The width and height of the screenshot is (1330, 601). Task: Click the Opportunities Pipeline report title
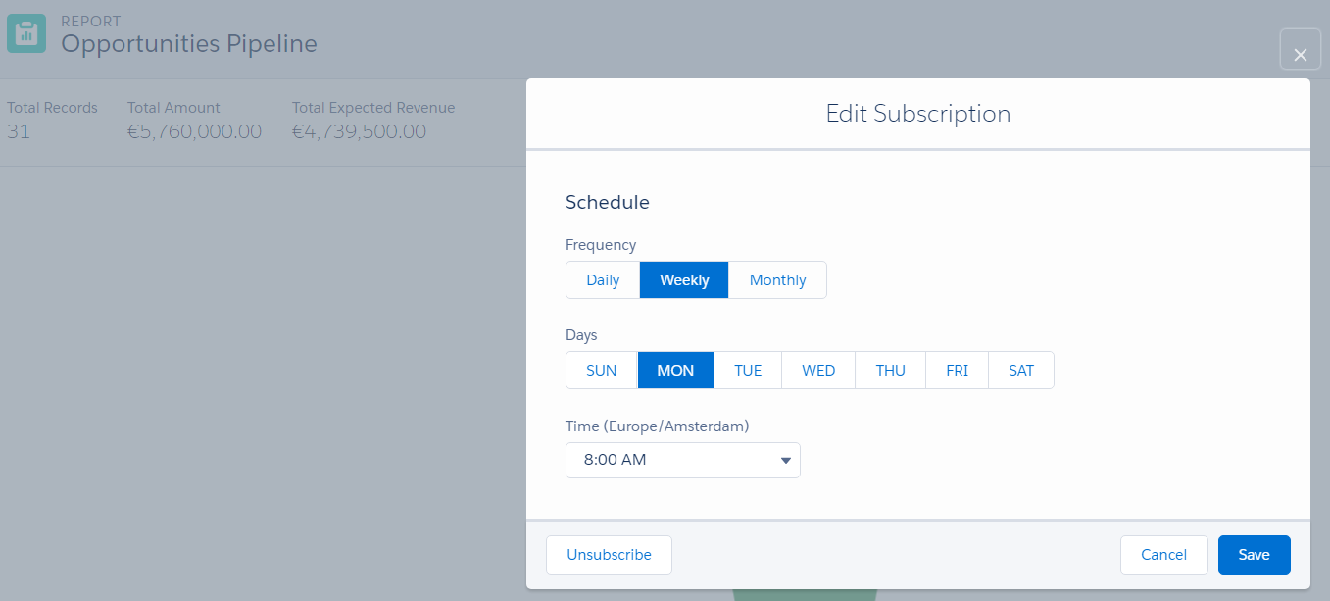point(189,43)
